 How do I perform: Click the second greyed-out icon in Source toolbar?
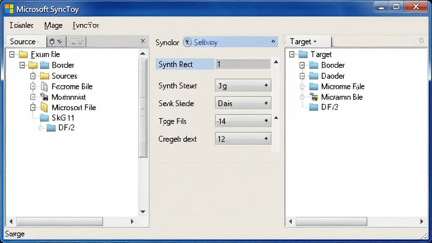[81, 42]
